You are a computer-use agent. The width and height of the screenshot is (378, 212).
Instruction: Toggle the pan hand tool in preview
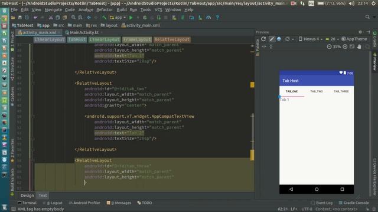pos(359,47)
